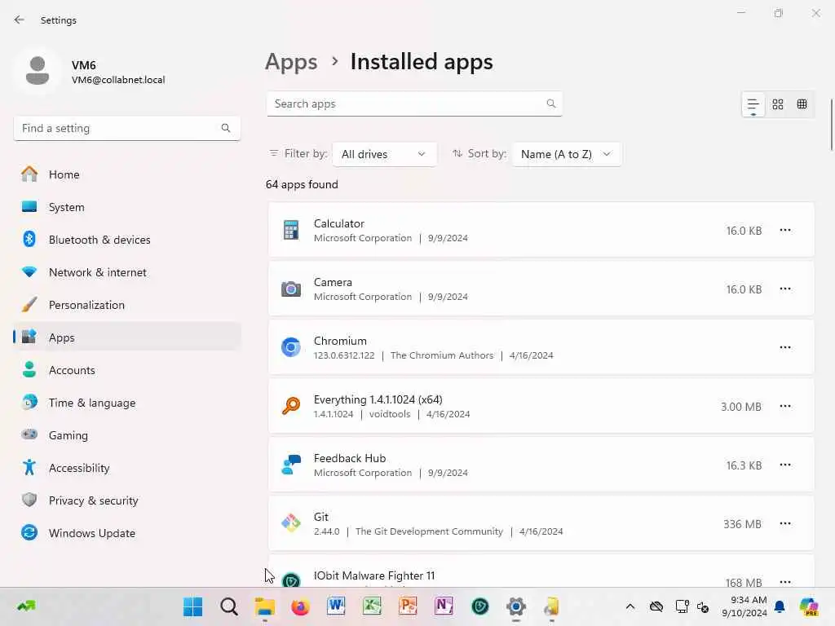Open OneNote from the taskbar
The width and height of the screenshot is (835, 626).
pos(444,606)
